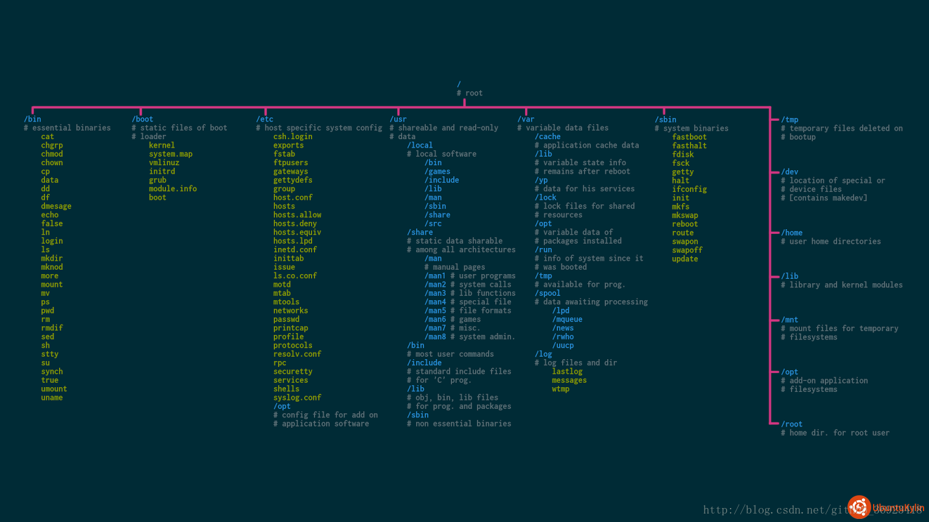Click the '/local' subdirectory under /usr
Screen dimensions: 929x522
[x=420, y=145]
